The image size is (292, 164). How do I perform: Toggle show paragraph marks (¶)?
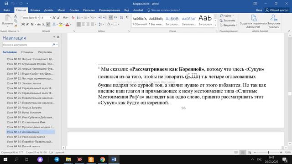127,17
